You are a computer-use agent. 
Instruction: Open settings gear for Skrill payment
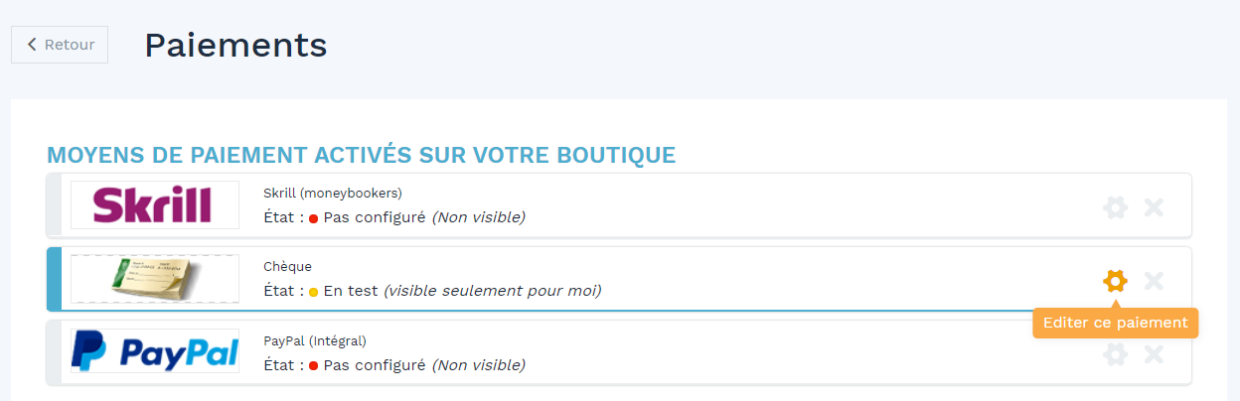point(1116,207)
